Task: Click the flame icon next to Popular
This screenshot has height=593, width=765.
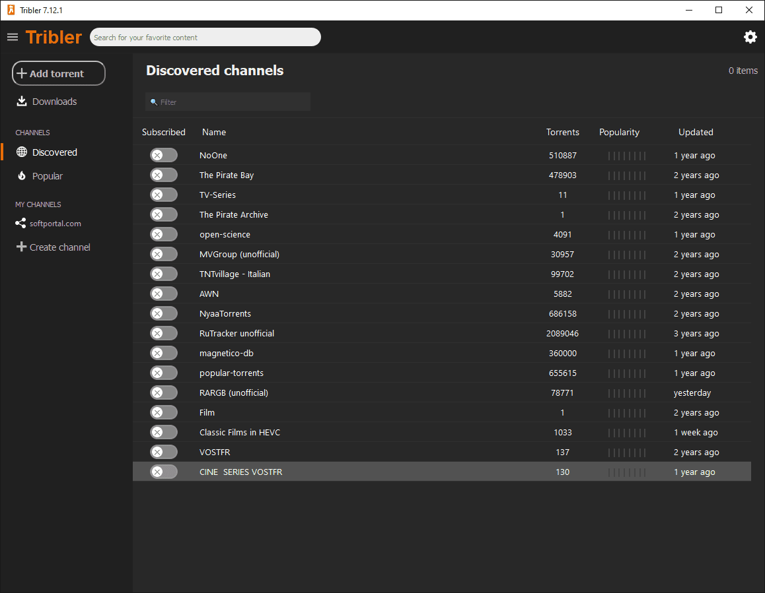Action: tap(21, 175)
